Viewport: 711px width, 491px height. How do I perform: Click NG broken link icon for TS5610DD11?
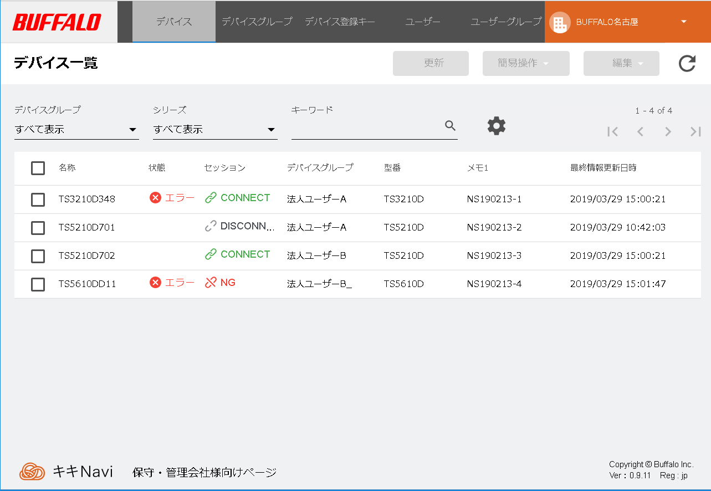211,283
